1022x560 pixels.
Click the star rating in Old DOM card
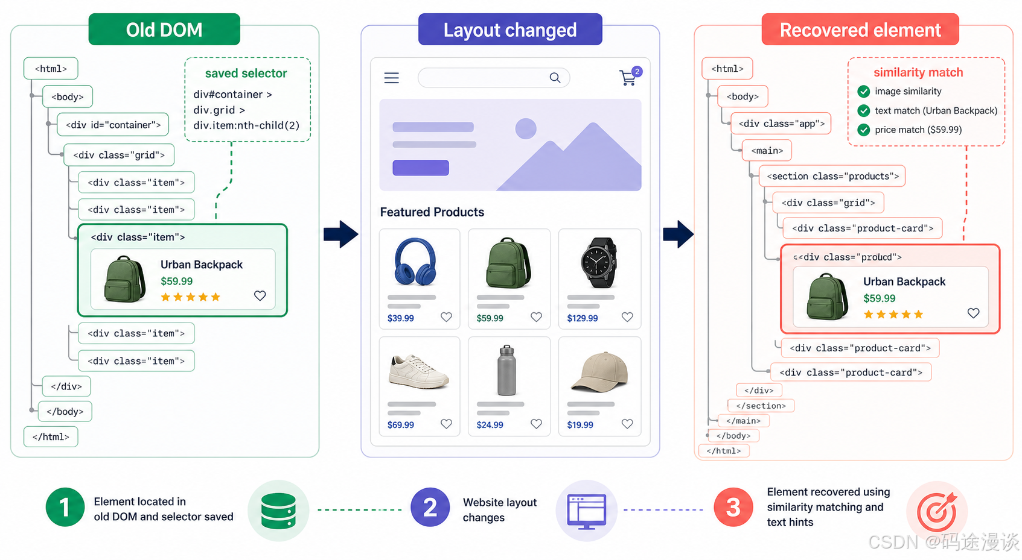click(x=190, y=297)
